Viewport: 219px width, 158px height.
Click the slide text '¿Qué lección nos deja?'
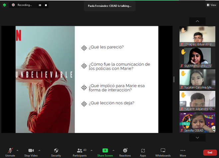(x=111, y=103)
